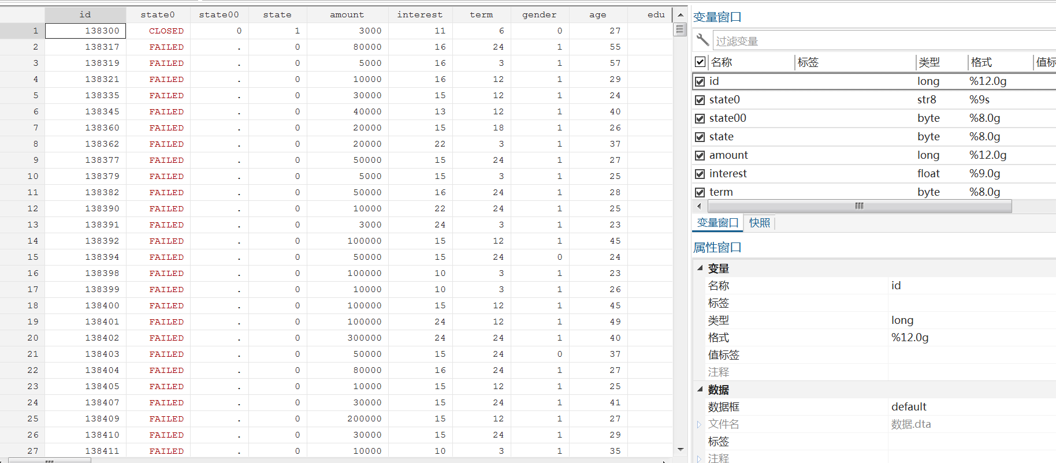Click the cell containing id 138300
Image resolution: width=1056 pixels, height=463 pixels.
point(85,31)
